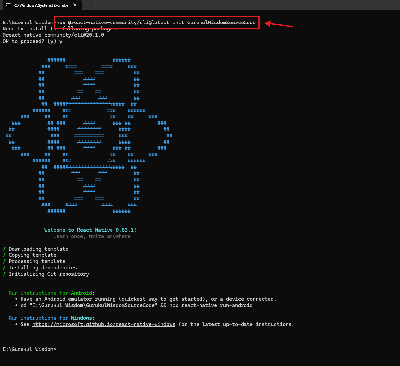The height and width of the screenshot is (366, 400).
Task: Expand the new tab profile dropdown chevron
Action: pos(99,5)
